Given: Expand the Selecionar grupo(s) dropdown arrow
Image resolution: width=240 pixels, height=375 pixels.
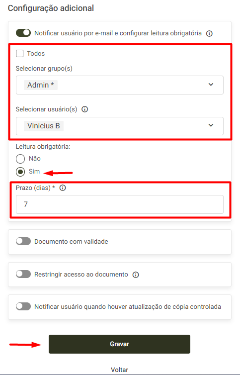Looking at the screenshot, I should point(211,85).
